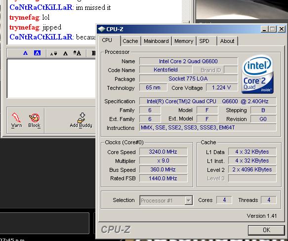288x241 pixels.
Task: Click the CPU-Z title bar icon
Action: point(101,29)
